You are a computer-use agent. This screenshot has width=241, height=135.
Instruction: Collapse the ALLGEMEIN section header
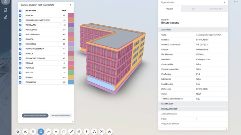click(x=193, y=30)
